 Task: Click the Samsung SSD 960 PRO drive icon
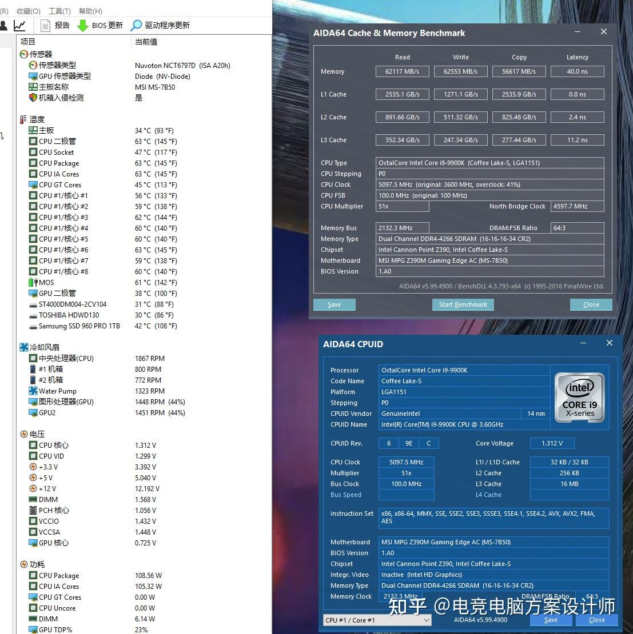[33, 326]
